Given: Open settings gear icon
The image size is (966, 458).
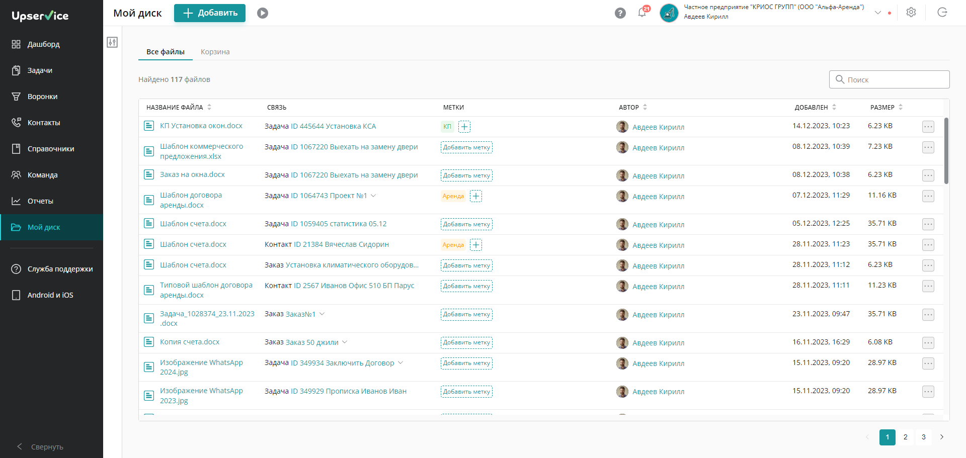Looking at the screenshot, I should (x=911, y=13).
